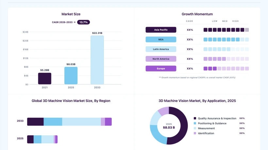Click the Measurement legend swatch
Image resolution: width=268 pixels, height=150 pixels.
[195, 128]
